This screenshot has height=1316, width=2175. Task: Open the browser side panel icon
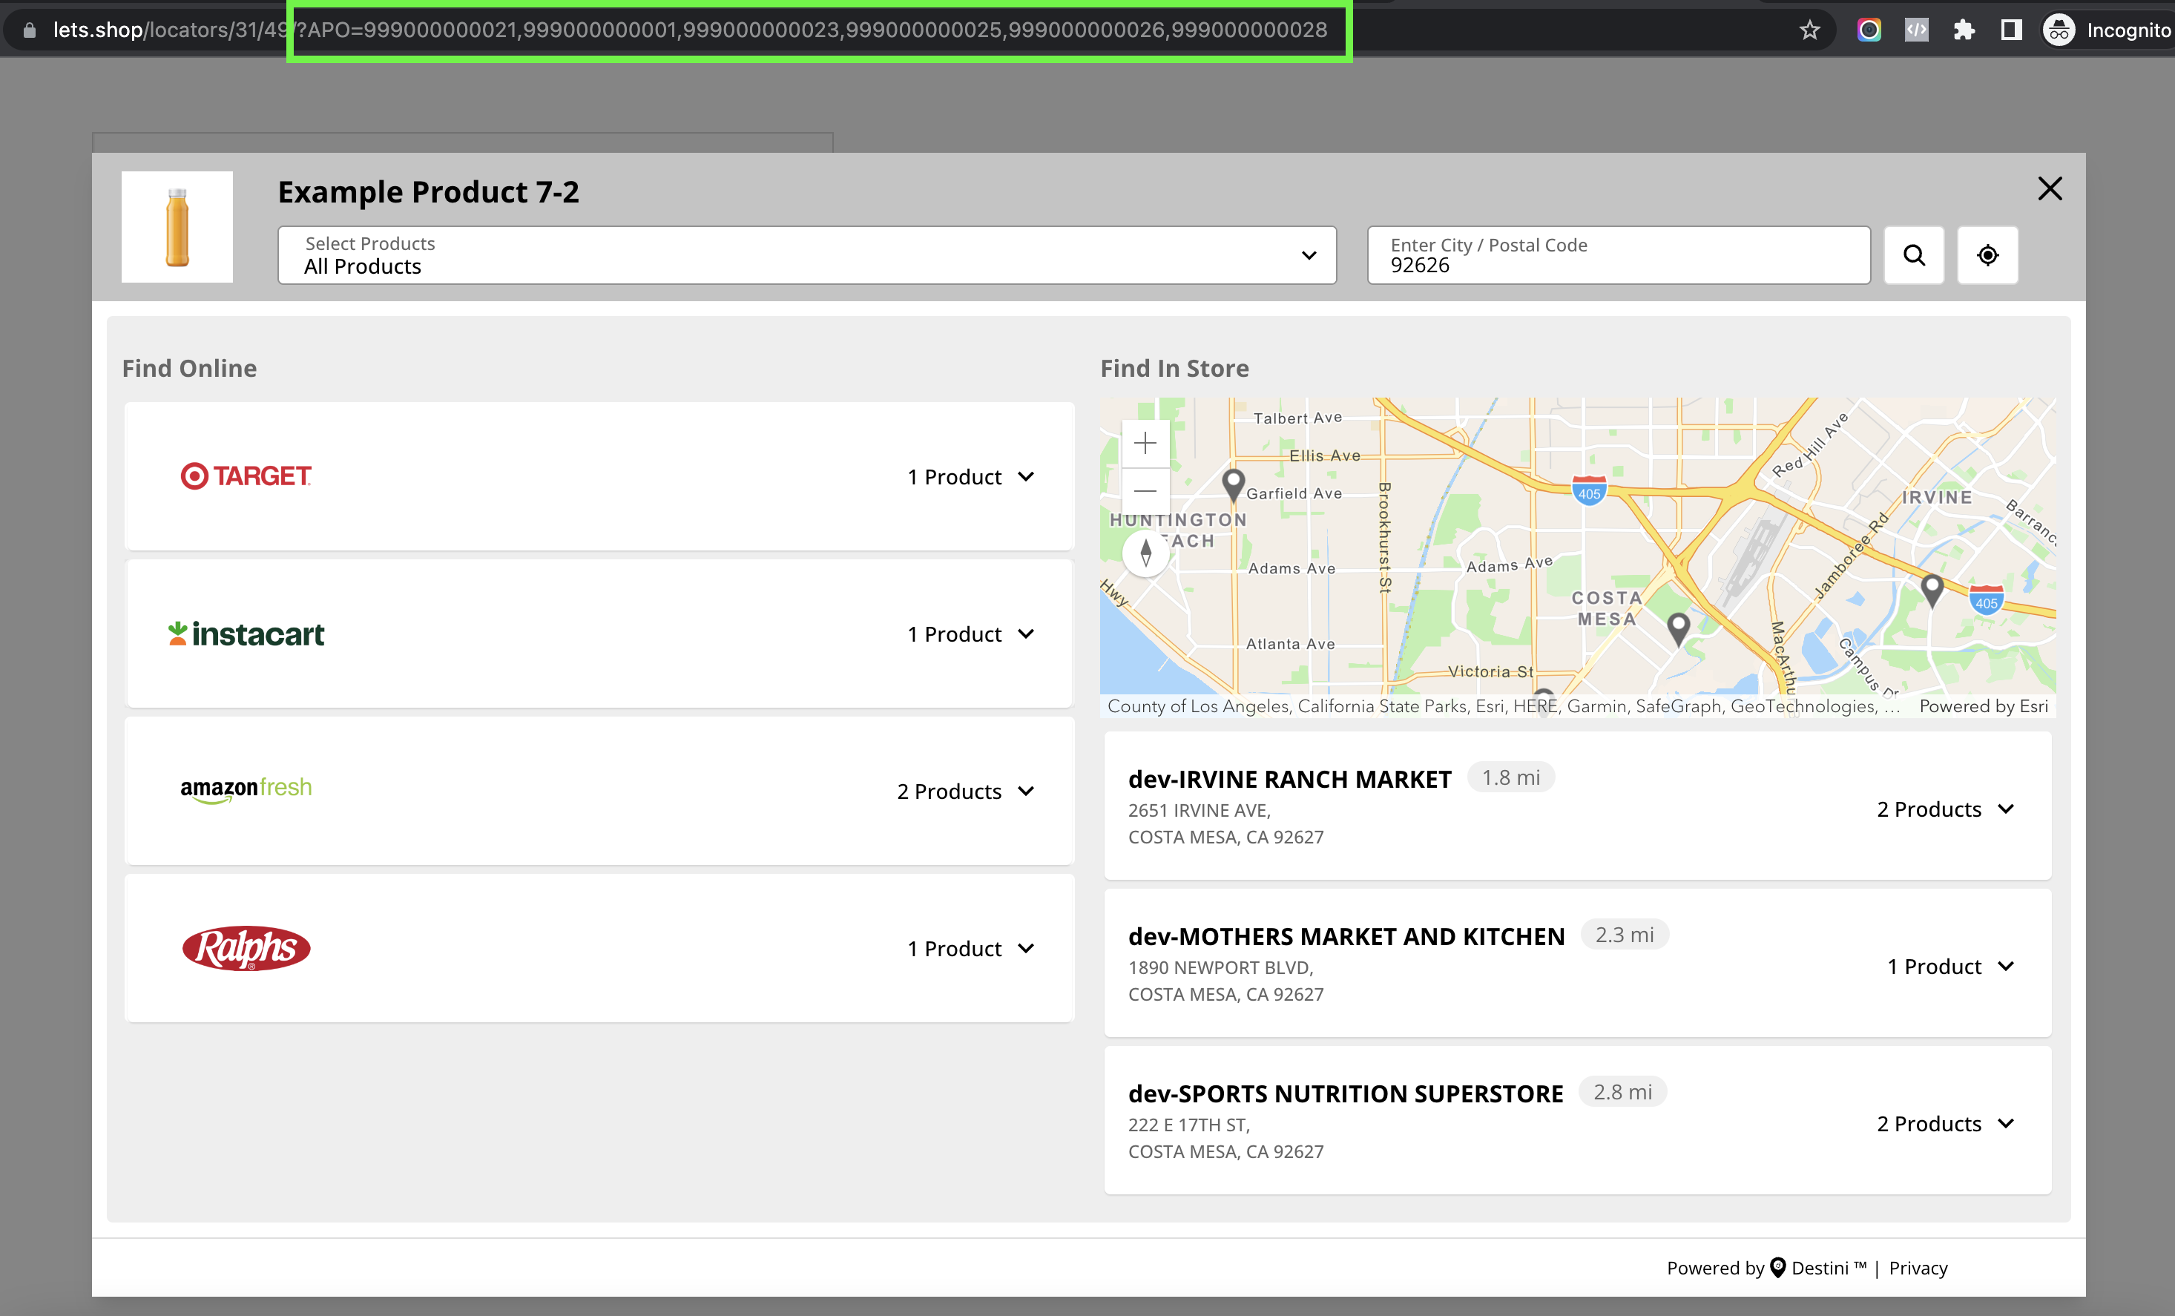click(x=2011, y=30)
